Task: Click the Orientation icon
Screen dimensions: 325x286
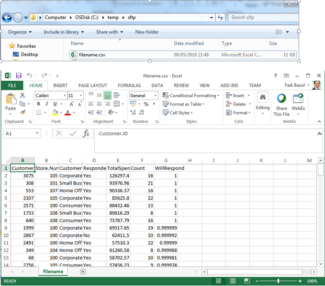Action: pos(111,112)
